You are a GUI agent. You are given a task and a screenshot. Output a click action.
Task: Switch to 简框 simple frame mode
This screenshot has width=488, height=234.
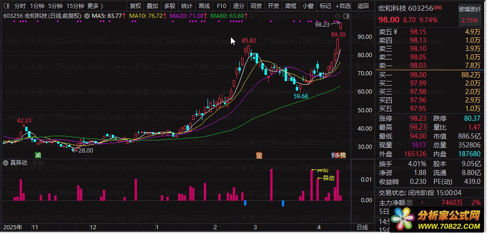tap(290, 6)
